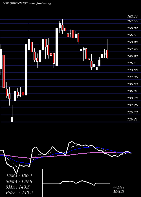Click the 12MA : 150.1 value
Viewport: 141px width, 197px height.
click(x=19, y=176)
